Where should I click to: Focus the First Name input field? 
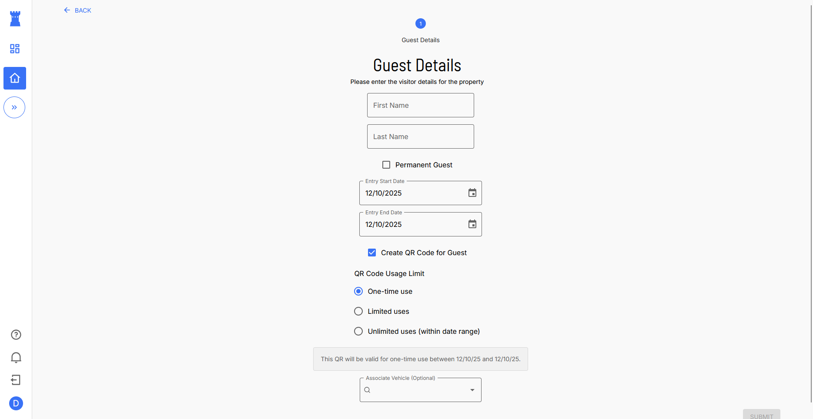[x=420, y=105]
